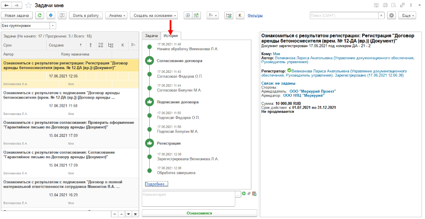The height and width of the screenshot is (219, 425).
Task: Click the K column header
Action: point(122,45)
